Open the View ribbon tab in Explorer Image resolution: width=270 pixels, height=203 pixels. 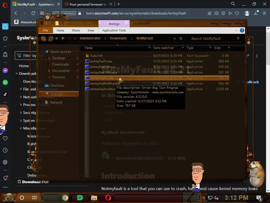[x=91, y=30]
